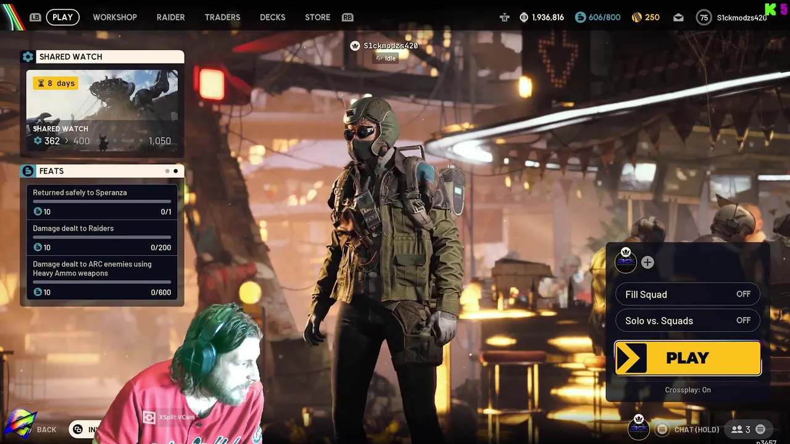790x444 pixels.
Task: Click the squad leader avatar in squad panel
Action: click(626, 261)
